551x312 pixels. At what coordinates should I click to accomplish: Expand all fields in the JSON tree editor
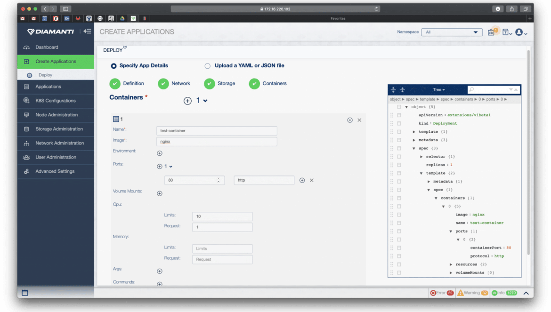(x=393, y=90)
